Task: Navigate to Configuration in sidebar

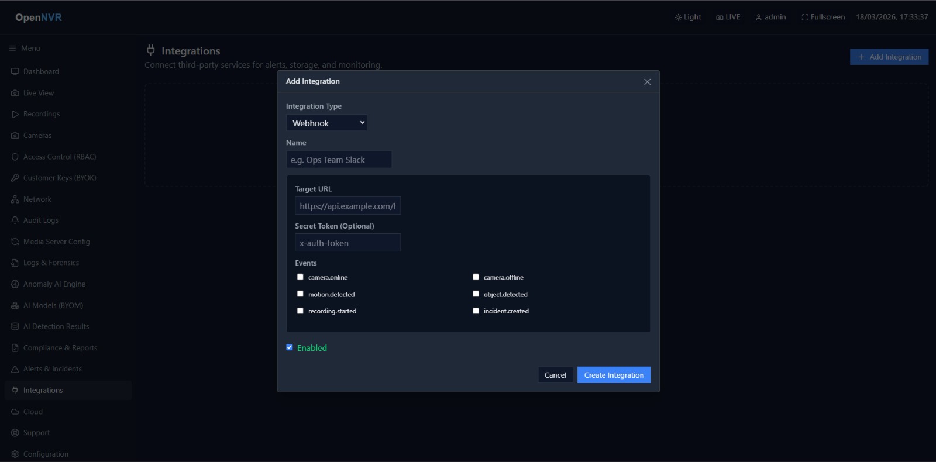Action: tap(68, 454)
